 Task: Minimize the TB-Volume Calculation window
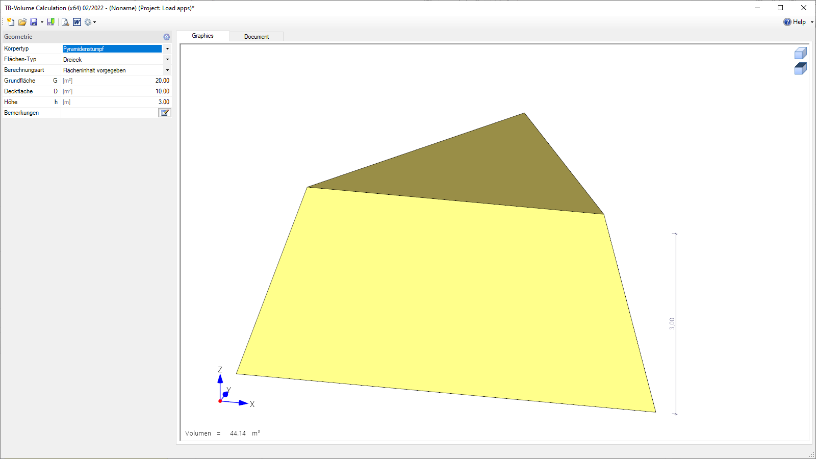(x=757, y=8)
